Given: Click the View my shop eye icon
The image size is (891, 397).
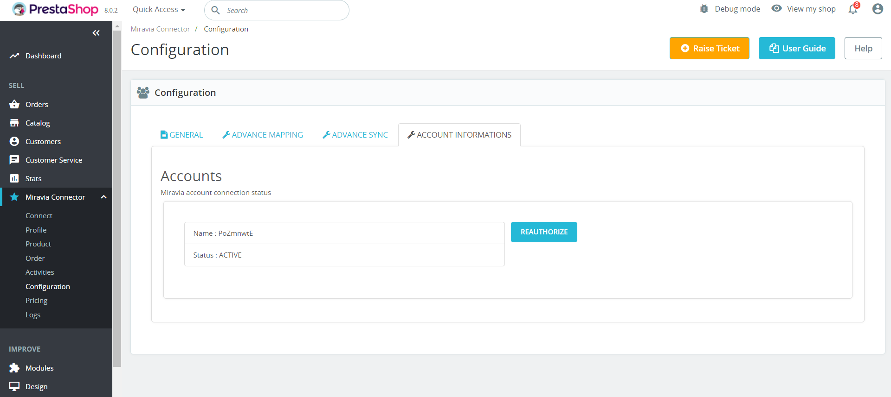Looking at the screenshot, I should [x=776, y=8].
